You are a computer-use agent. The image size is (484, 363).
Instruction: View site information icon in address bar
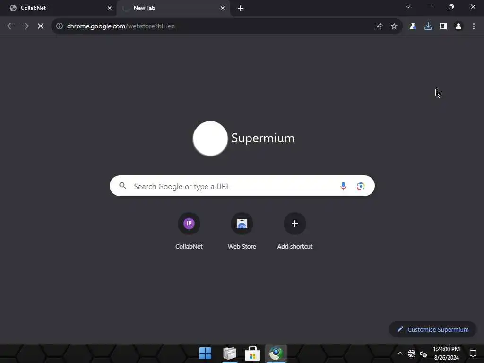click(x=60, y=26)
